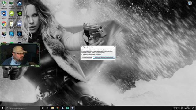Open Groove Music desktop shortcut
This screenshot has width=196, height=110.
pos(4,15)
